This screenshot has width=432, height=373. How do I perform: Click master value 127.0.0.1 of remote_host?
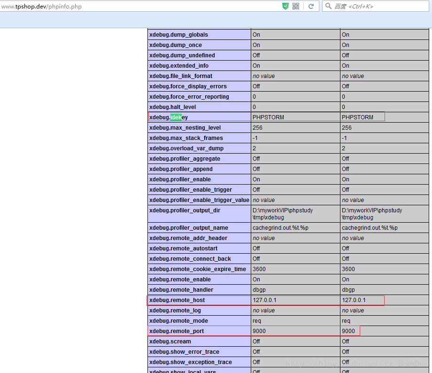[x=354, y=300]
